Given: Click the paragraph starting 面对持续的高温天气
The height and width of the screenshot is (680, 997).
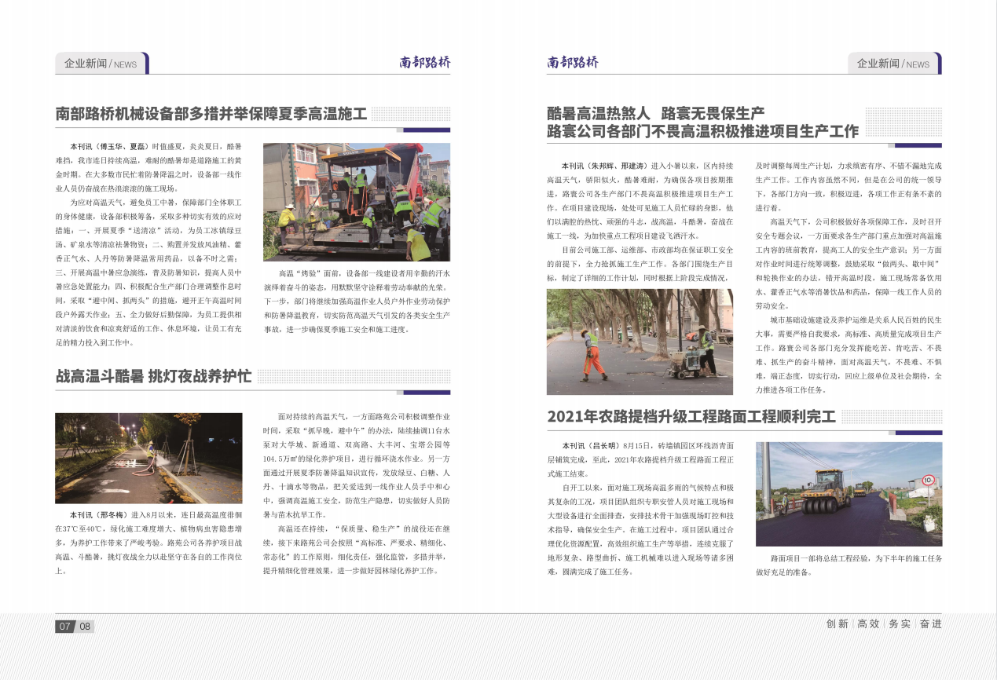Looking at the screenshot, I should tap(357, 465).
